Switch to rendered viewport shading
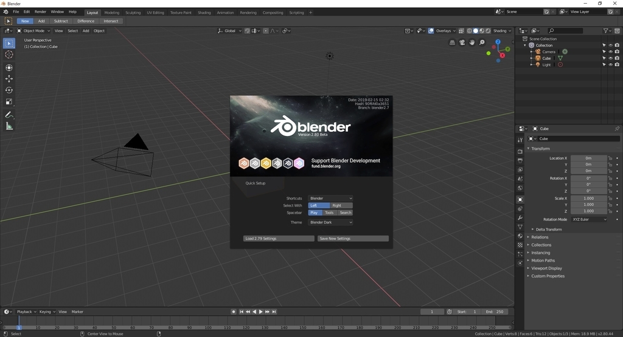The height and width of the screenshot is (337, 623). [488, 30]
